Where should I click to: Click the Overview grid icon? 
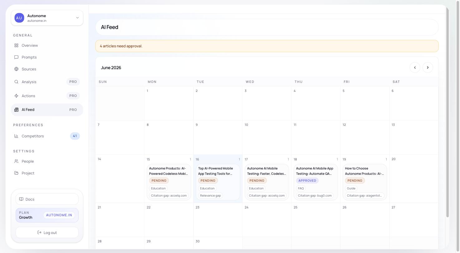tap(16, 45)
